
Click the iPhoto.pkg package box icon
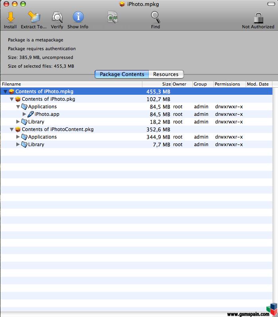[18, 99]
